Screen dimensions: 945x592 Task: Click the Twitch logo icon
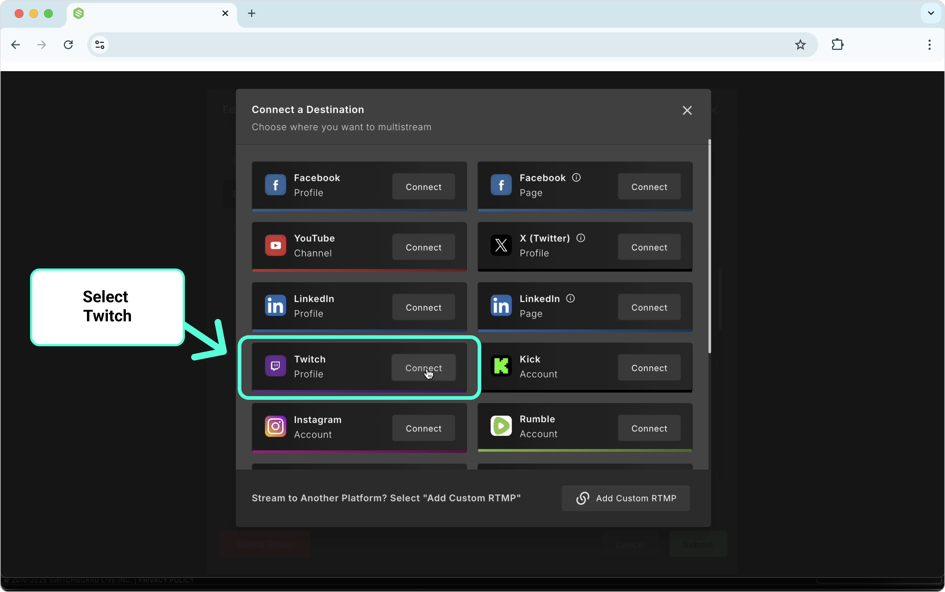pyautogui.click(x=275, y=366)
